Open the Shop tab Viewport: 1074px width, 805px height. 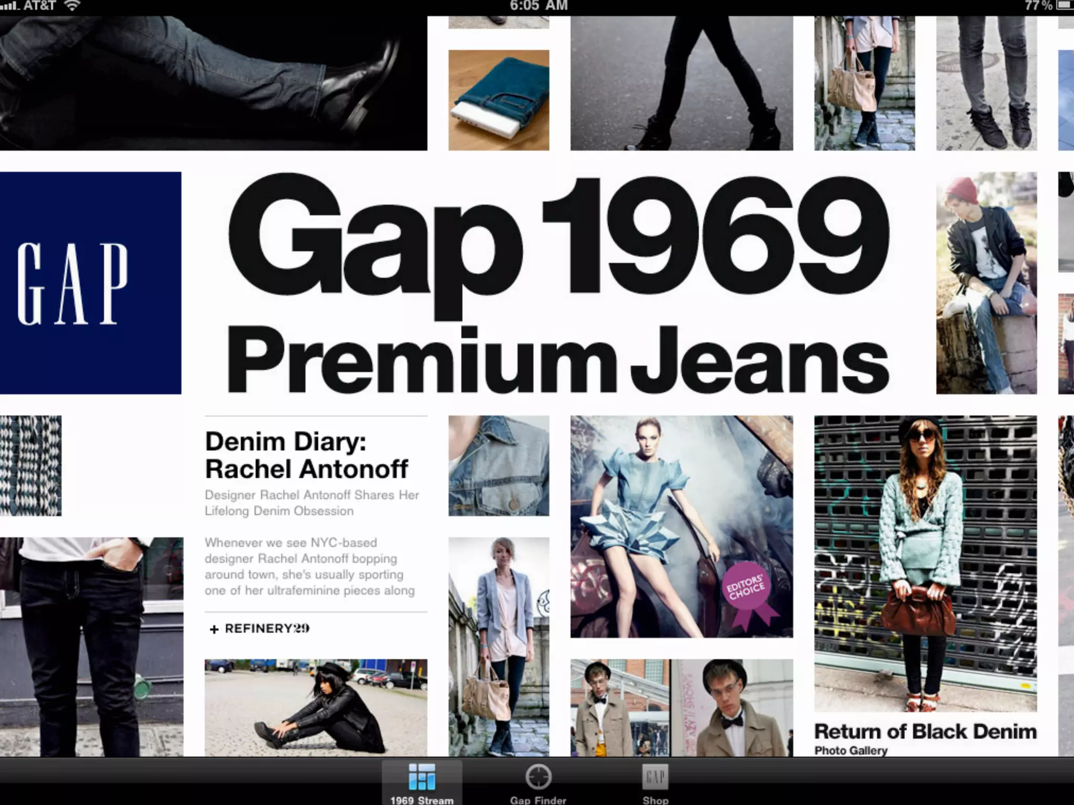coord(655,782)
